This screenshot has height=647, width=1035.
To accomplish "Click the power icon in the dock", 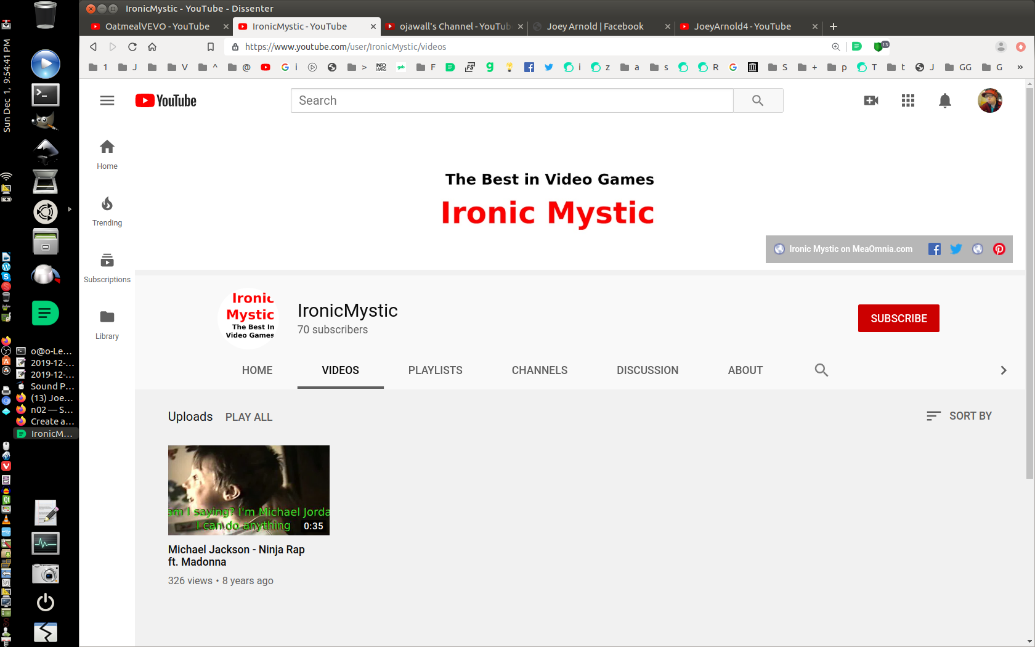I will point(46,602).
